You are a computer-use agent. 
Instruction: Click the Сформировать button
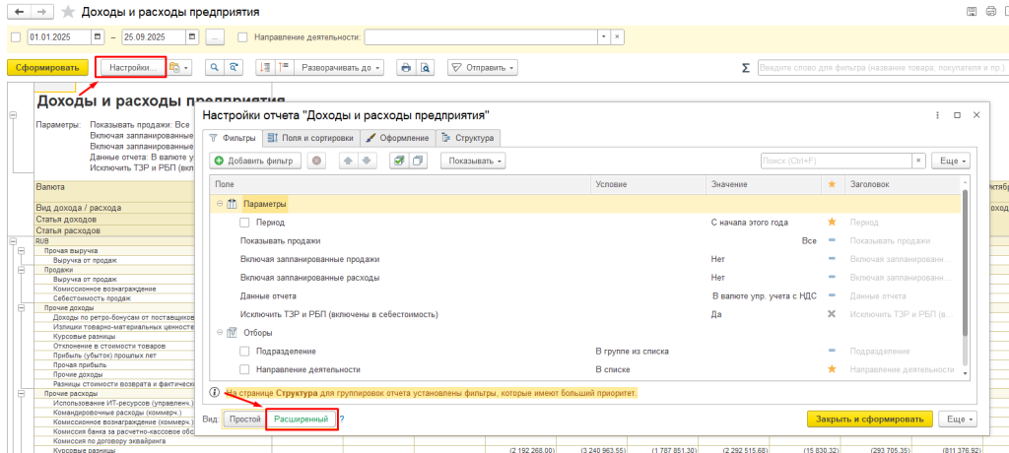[47, 67]
